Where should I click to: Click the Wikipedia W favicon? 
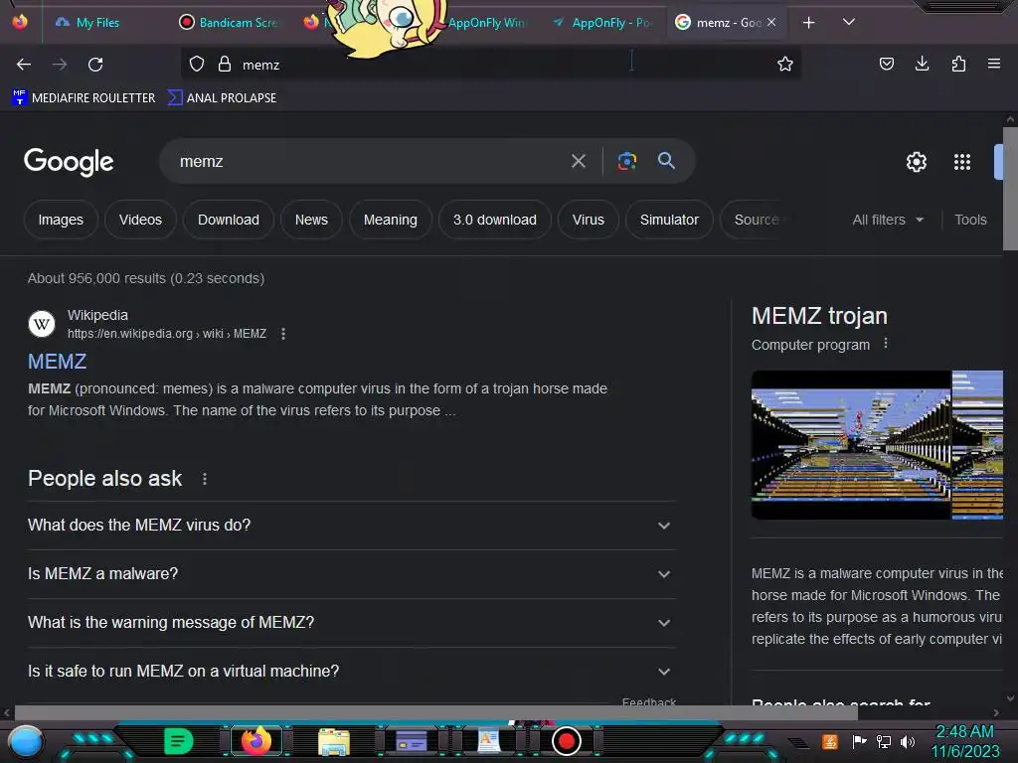42,324
